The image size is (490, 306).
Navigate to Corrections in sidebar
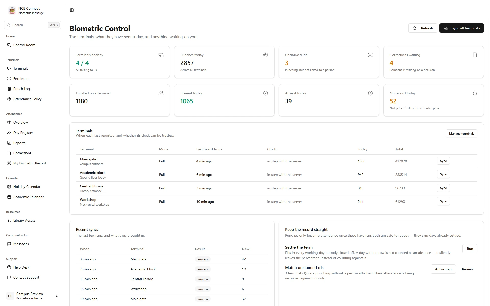tap(33, 153)
